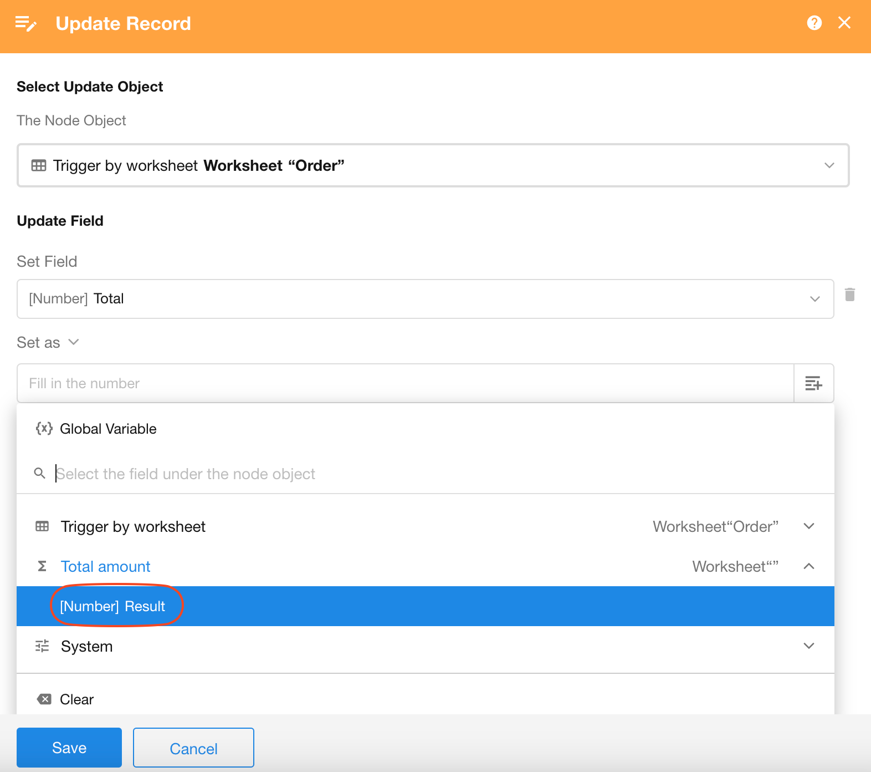Save the record update settings
Image resolution: width=871 pixels, height=772 pixels.
click(x=69, y=748)
